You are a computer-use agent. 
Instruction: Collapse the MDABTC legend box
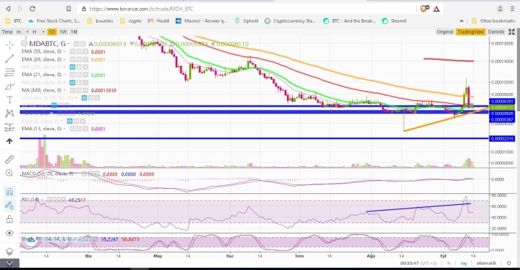point(24,43)
